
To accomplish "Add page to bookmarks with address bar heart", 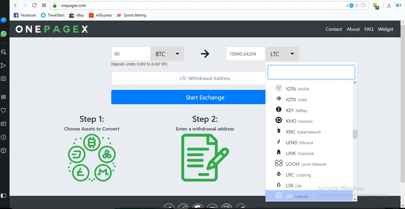I will pyautogui.click(x=363, y=5).
